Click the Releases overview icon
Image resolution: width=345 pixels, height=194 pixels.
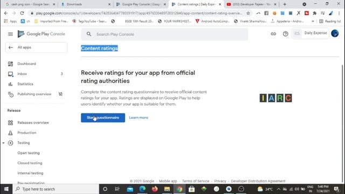tap(10, 123)
